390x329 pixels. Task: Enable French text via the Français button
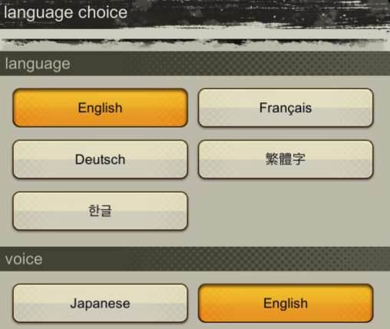(x=286, y=108)
